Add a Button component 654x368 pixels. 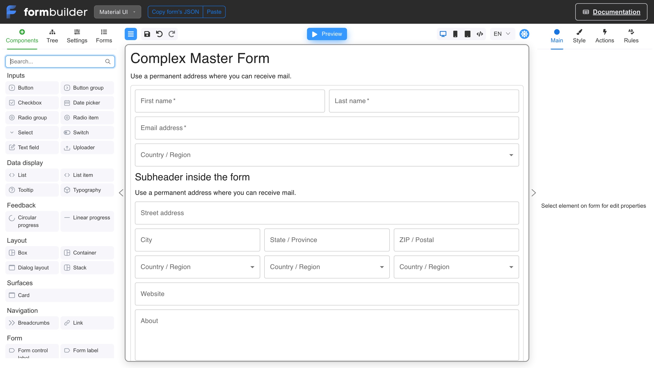tap(32, 88)
